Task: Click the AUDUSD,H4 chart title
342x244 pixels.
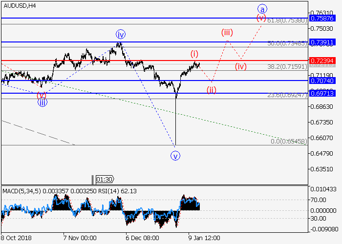Action: coord(19,6)
